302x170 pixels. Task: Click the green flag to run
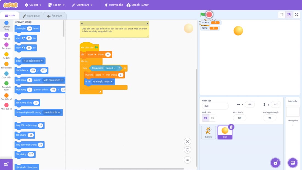pyautogui.click(x=202, y=15)
